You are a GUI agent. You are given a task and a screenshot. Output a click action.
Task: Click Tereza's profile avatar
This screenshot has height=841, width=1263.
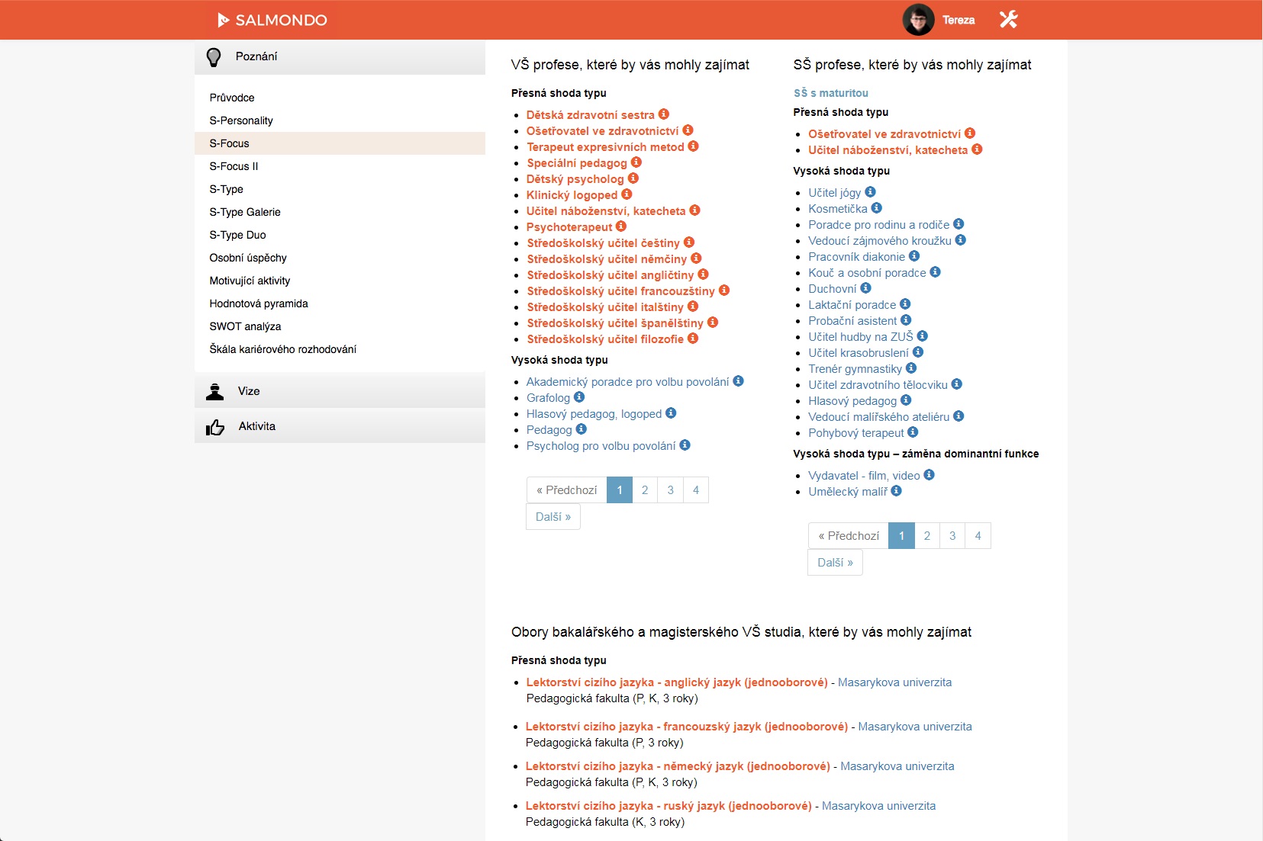[918, 20]
